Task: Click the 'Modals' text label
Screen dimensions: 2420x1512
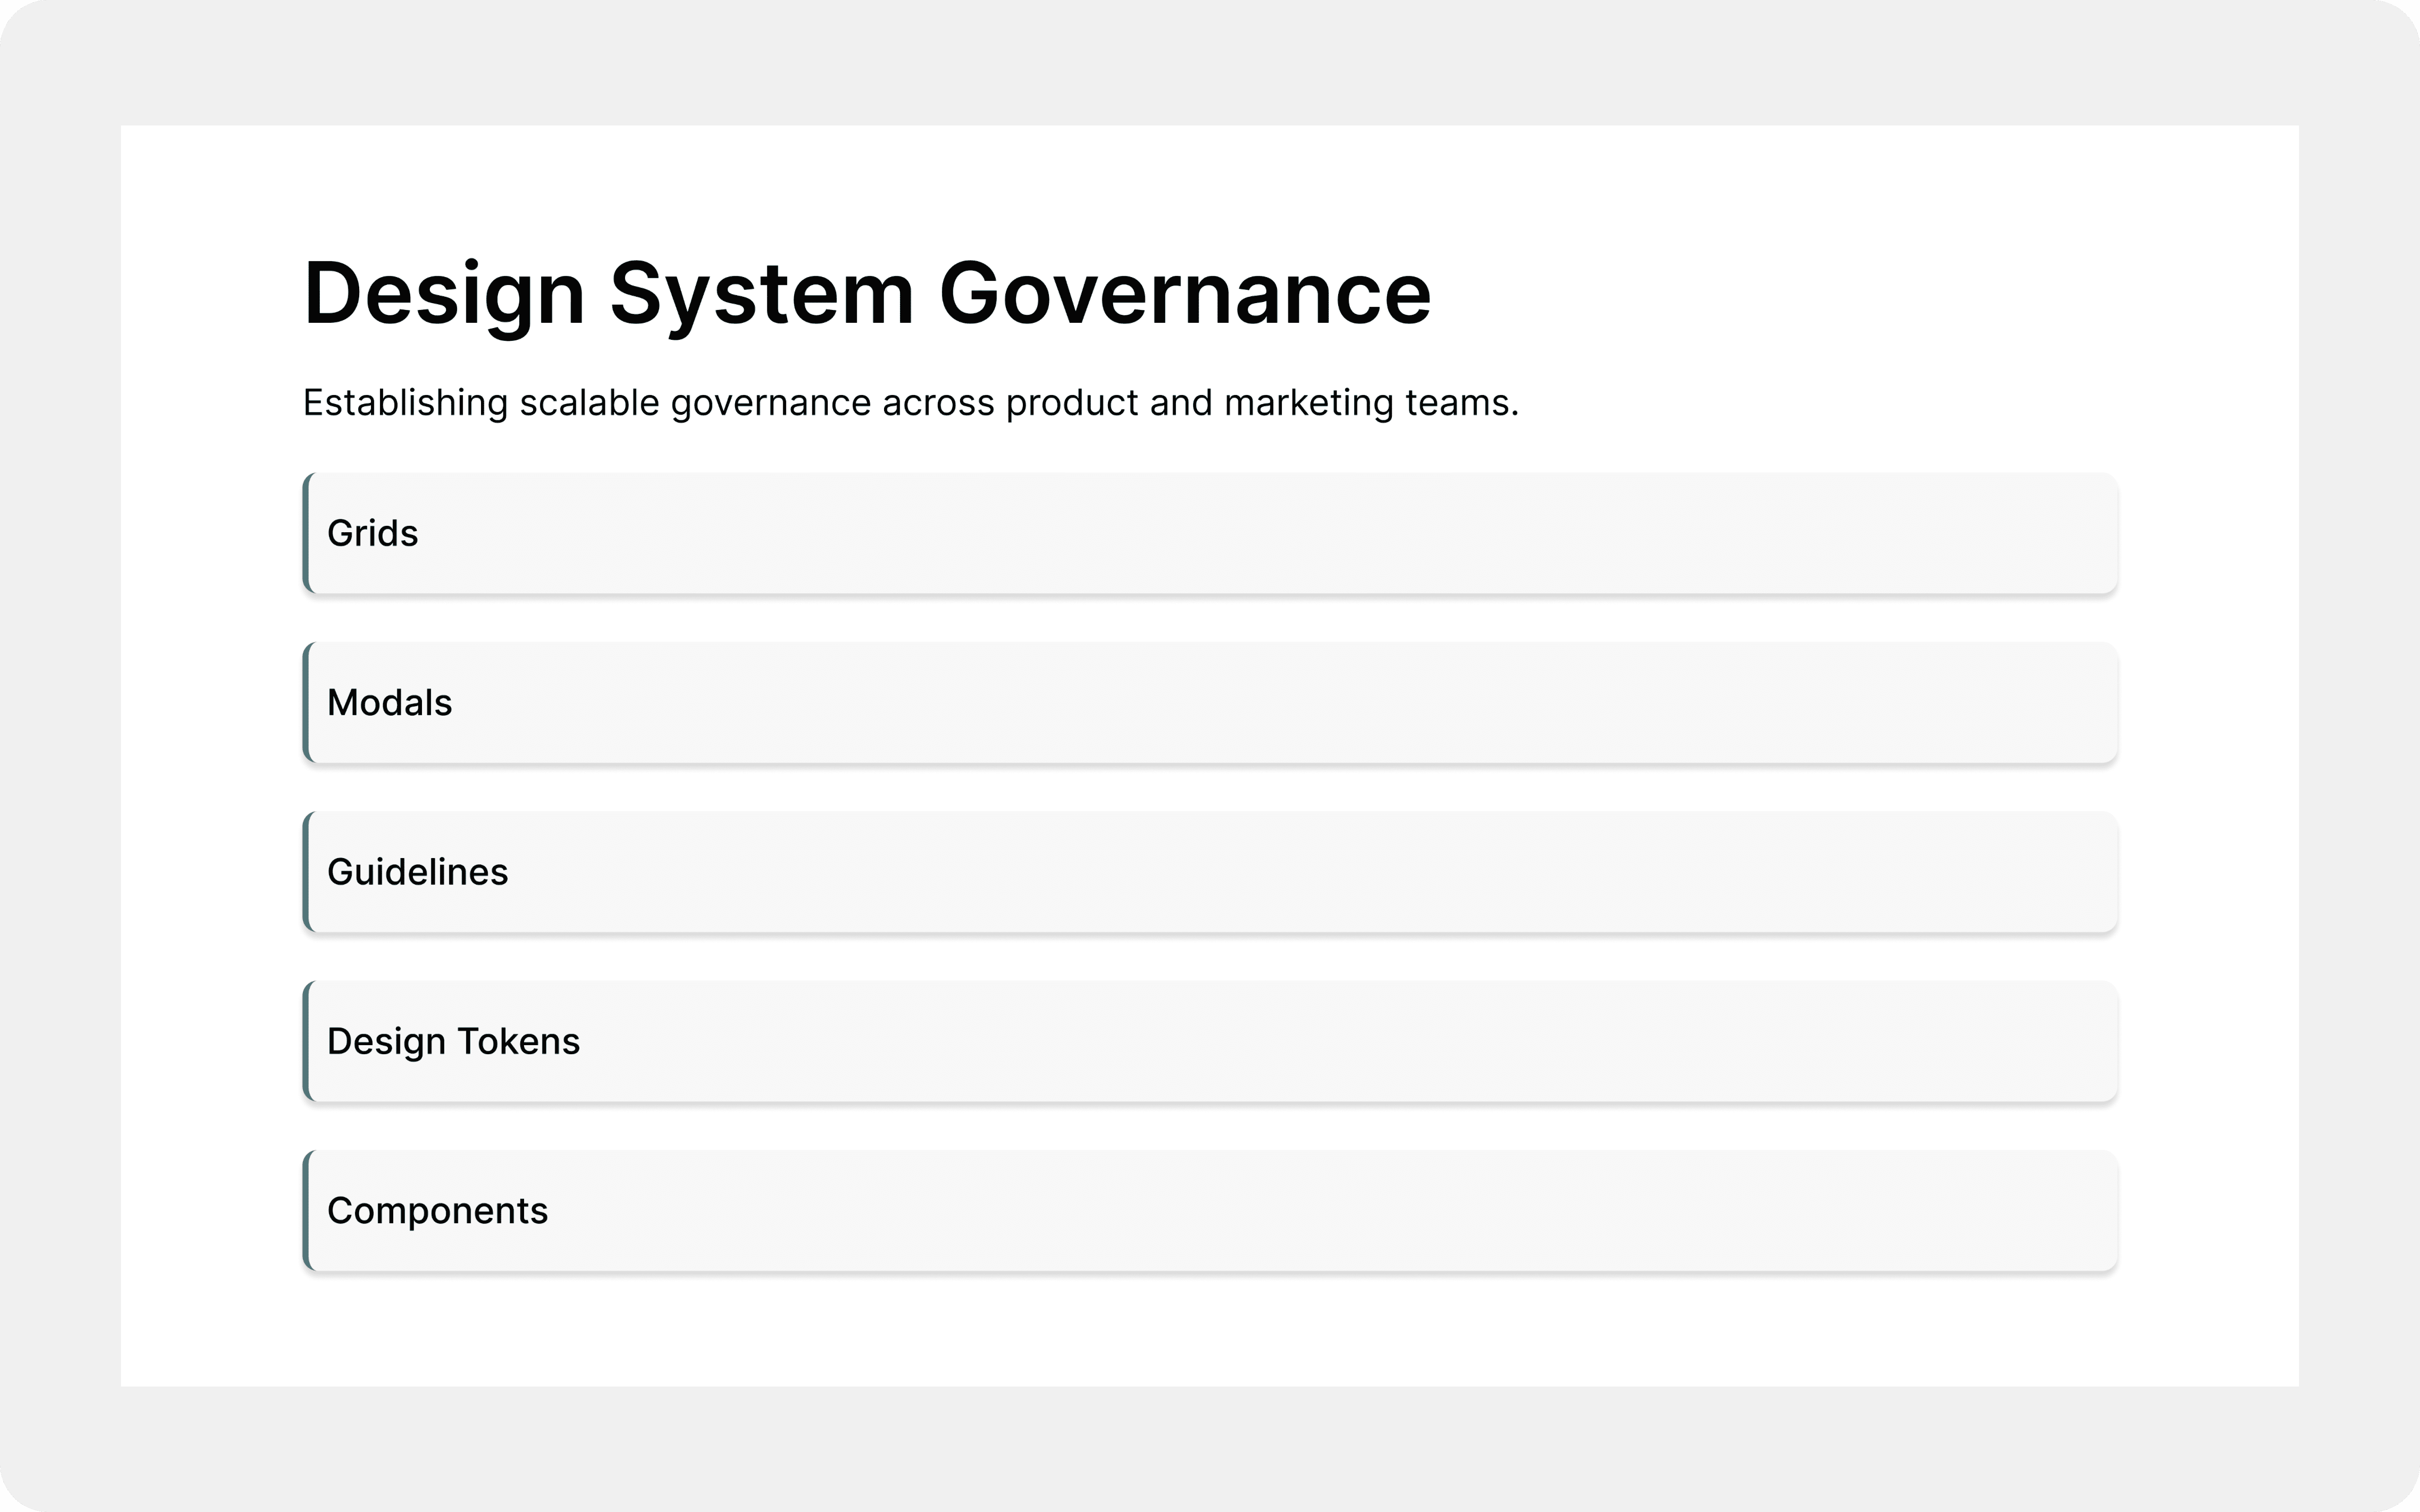Action: click(389, 703)
